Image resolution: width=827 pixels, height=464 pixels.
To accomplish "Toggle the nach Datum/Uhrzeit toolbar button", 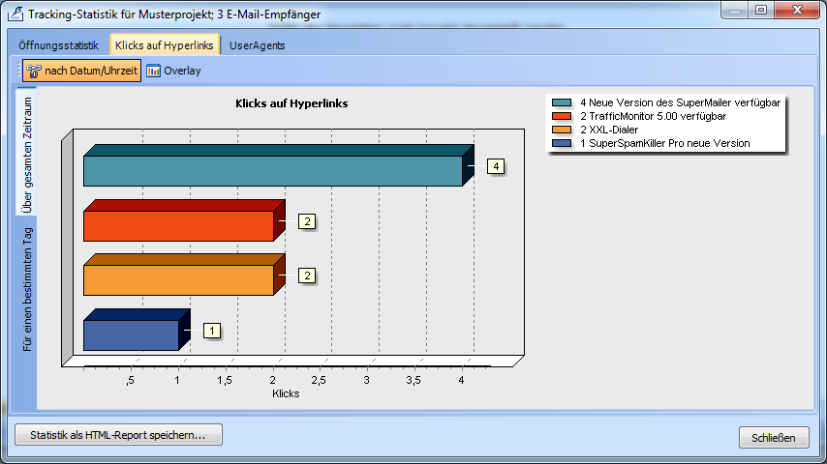I will pyautogui.click(x=81, y=71).
